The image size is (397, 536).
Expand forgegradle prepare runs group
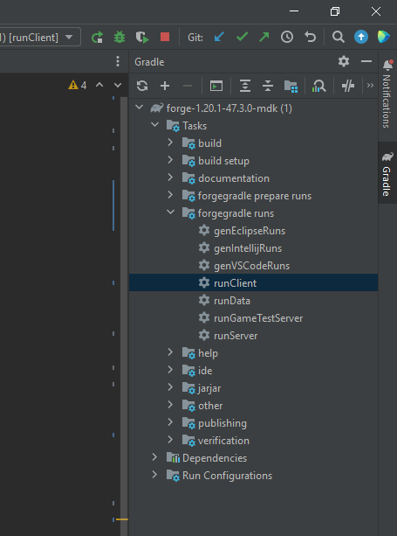pos(170,195)
